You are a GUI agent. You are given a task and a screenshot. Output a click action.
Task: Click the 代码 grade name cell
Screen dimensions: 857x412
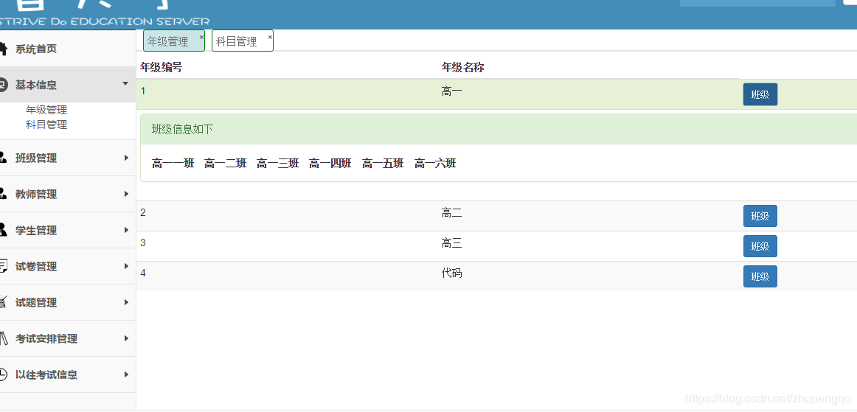click(x=452, y=273)
